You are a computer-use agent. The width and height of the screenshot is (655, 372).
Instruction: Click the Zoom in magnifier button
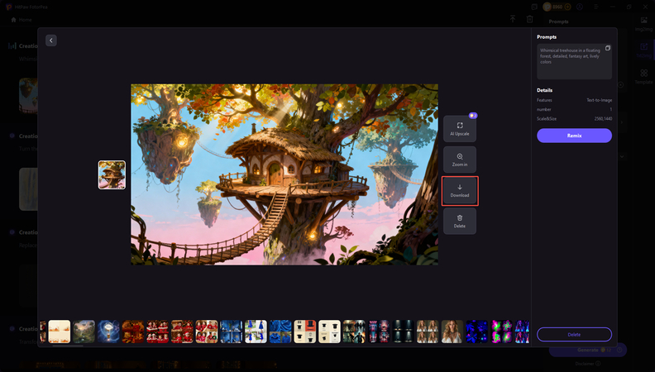pos(459,160)
